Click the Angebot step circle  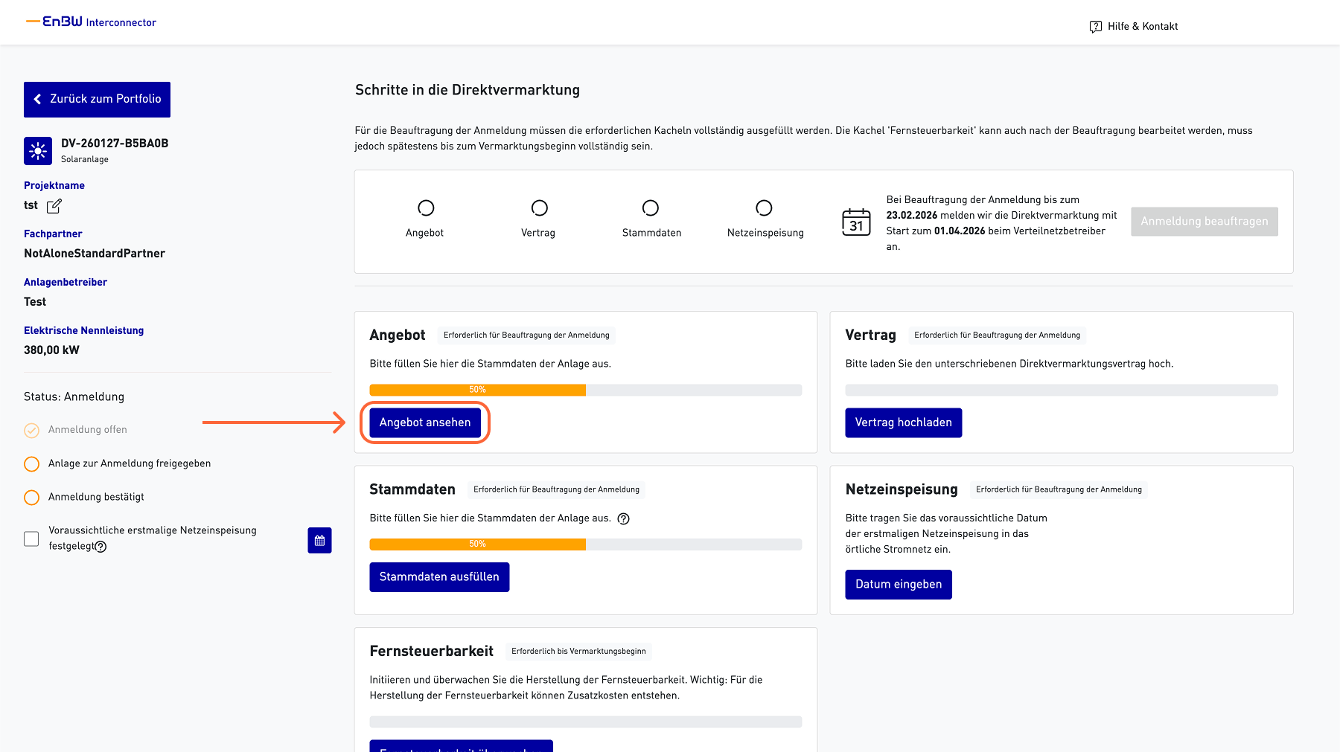426,208
